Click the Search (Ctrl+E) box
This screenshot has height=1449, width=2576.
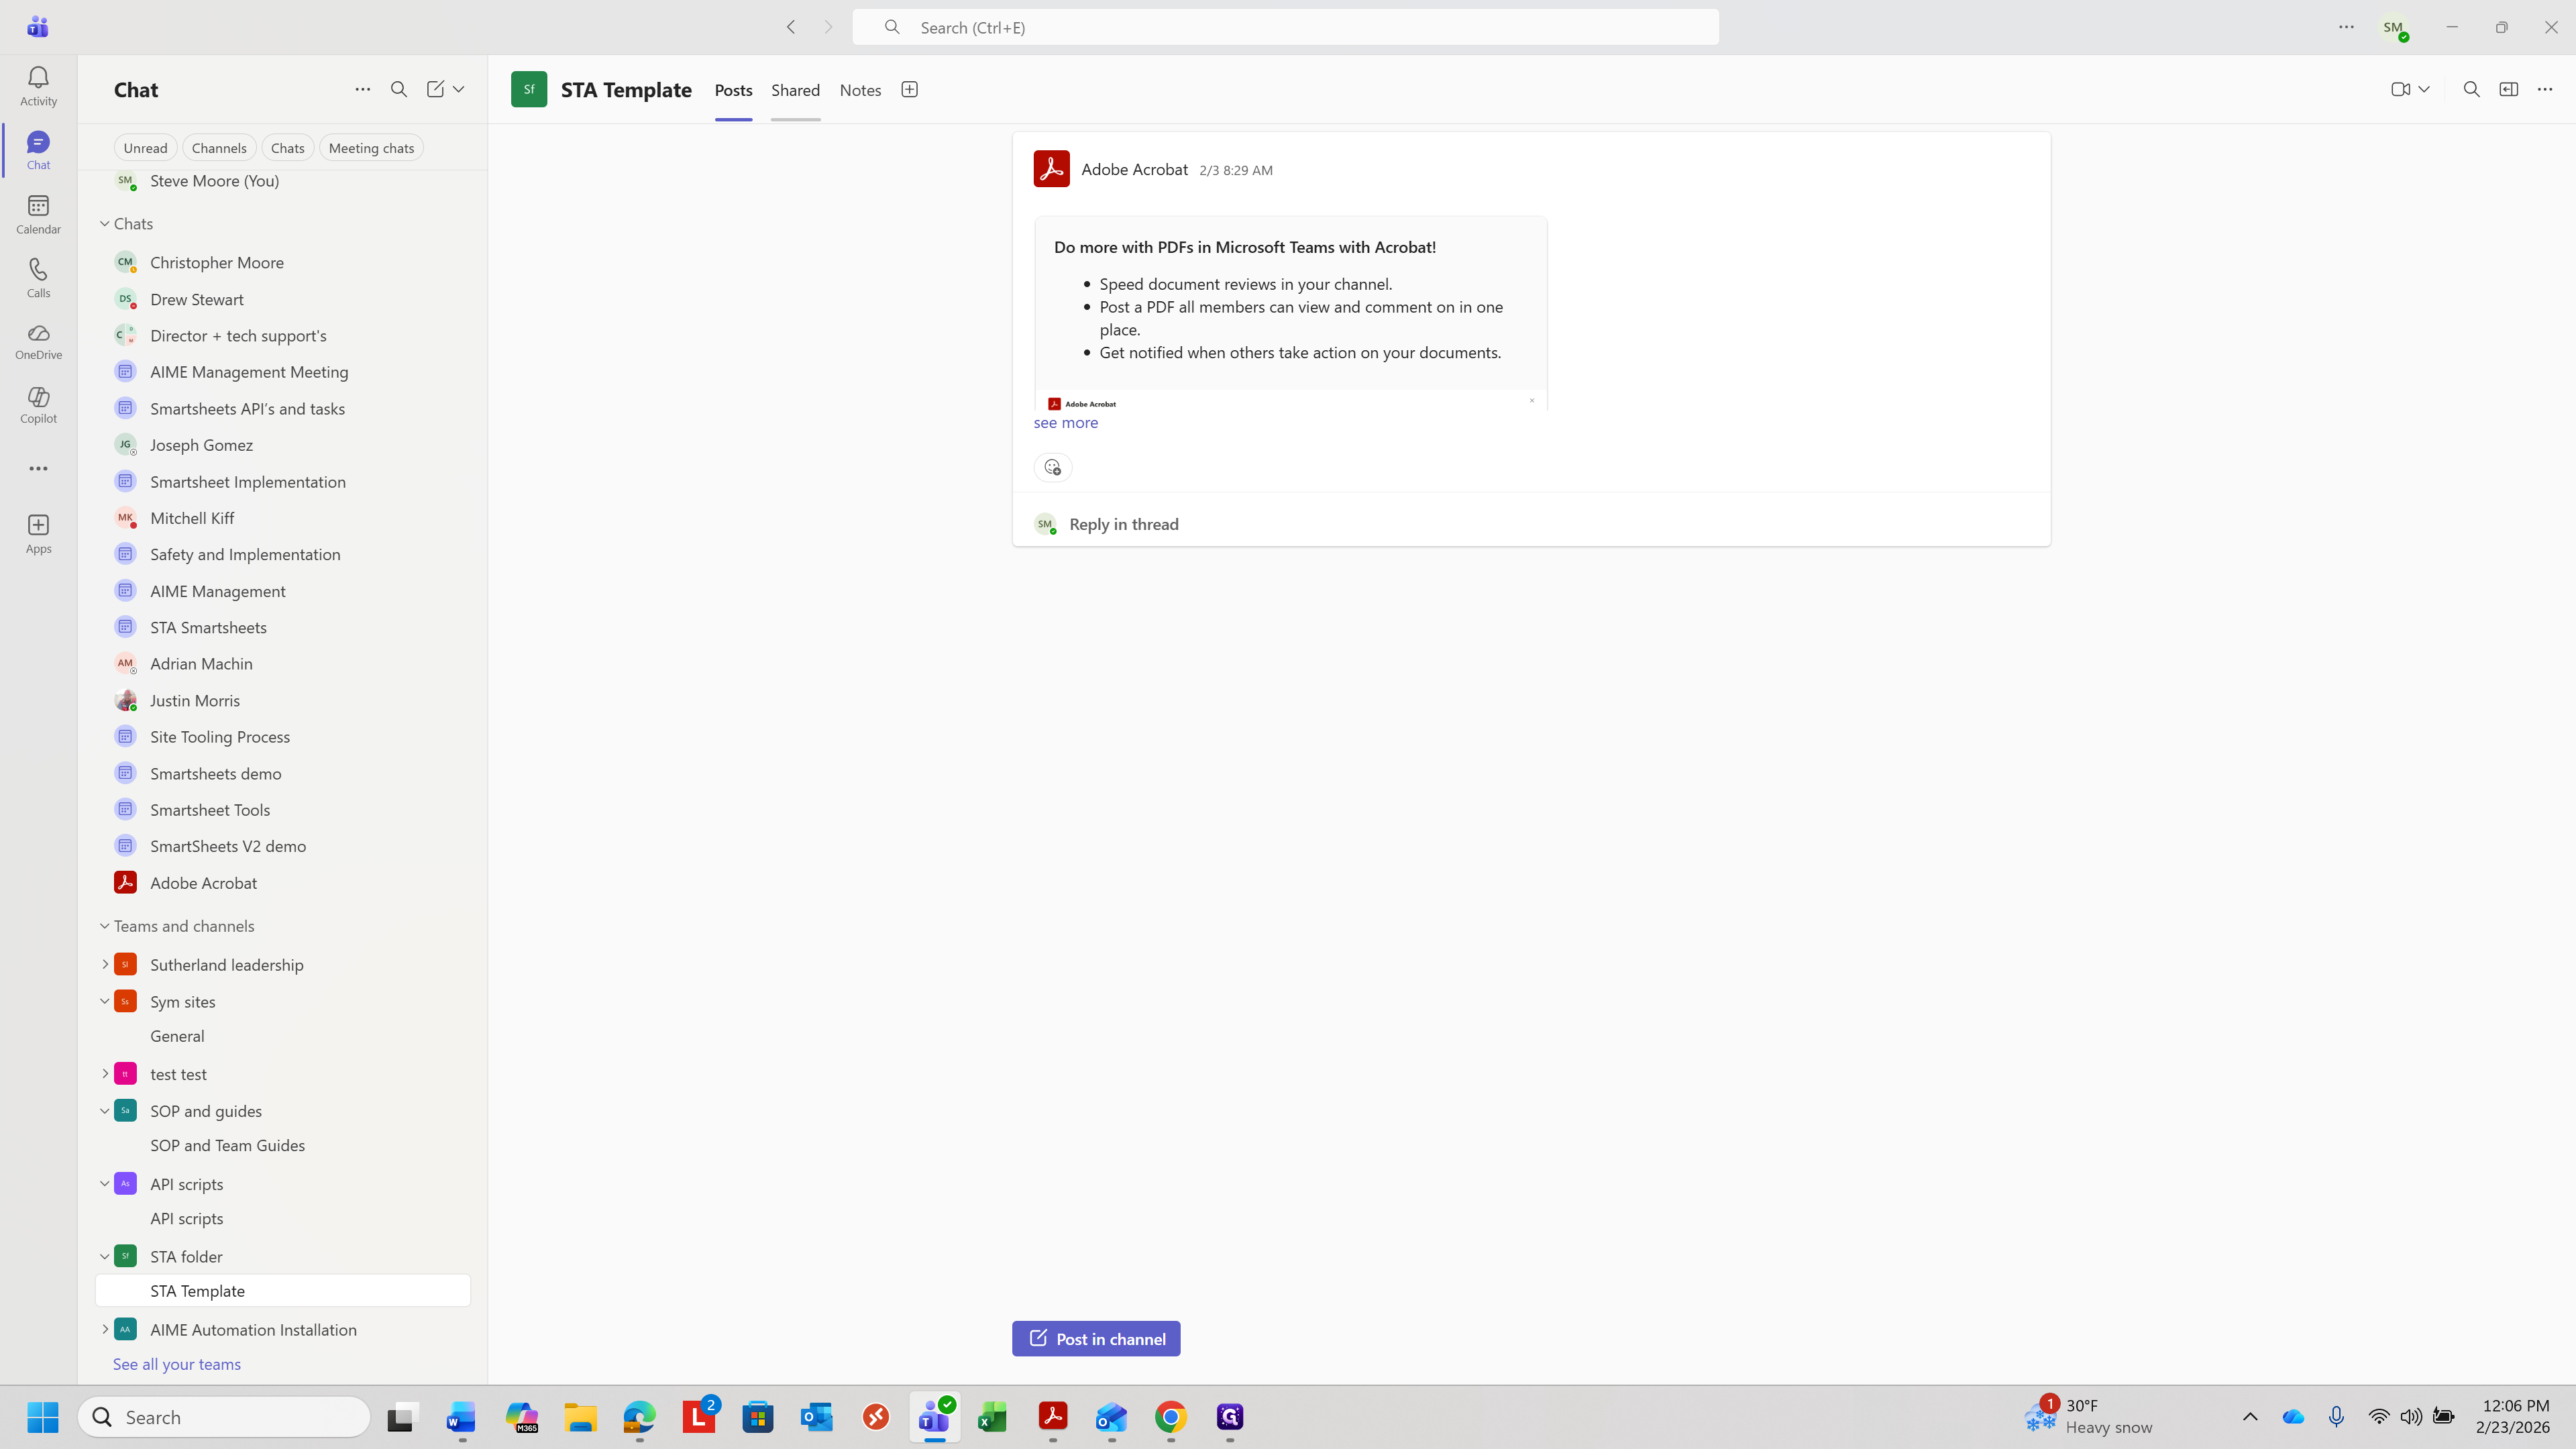click(1285, 28)
